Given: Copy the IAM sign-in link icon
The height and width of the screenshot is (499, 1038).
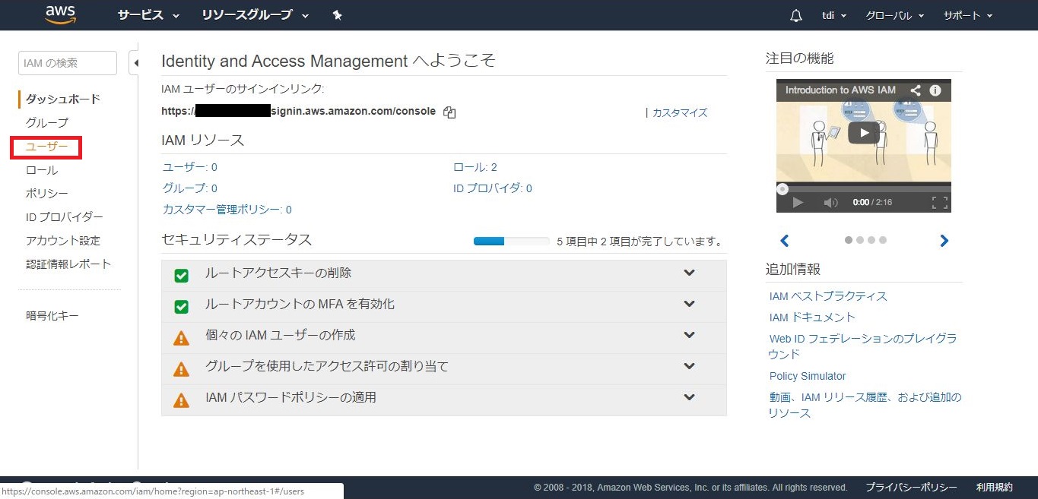Looking at the screenshot, I should click(x=449, y=112).
